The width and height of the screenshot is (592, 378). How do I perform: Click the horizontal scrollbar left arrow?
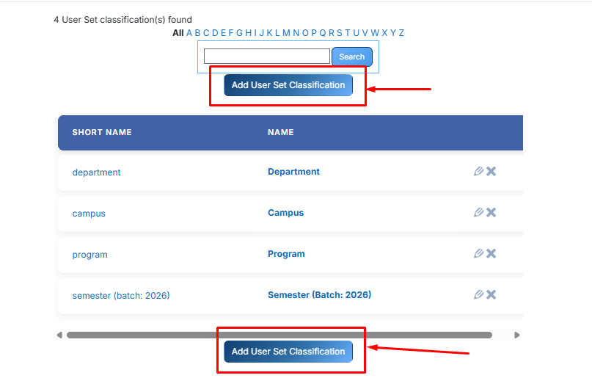(59, 335)
